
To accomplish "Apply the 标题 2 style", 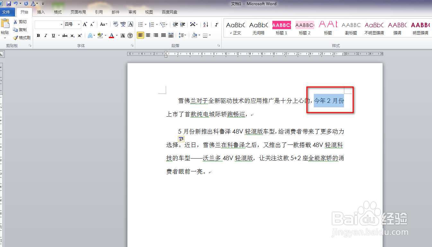I will pos(305,28).
